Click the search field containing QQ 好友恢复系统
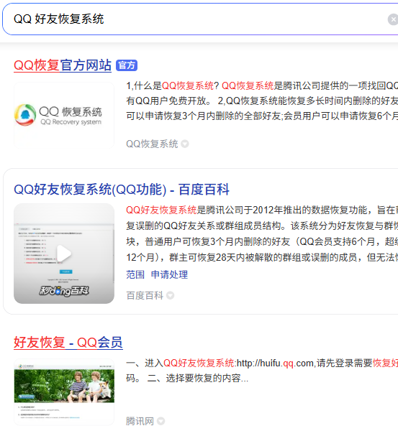 (x=200, y=19)
